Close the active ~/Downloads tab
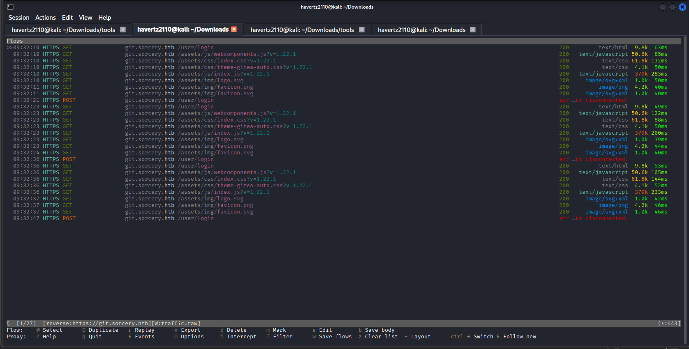The height and width of the screenshot is (349, 689). click(234, 29)
